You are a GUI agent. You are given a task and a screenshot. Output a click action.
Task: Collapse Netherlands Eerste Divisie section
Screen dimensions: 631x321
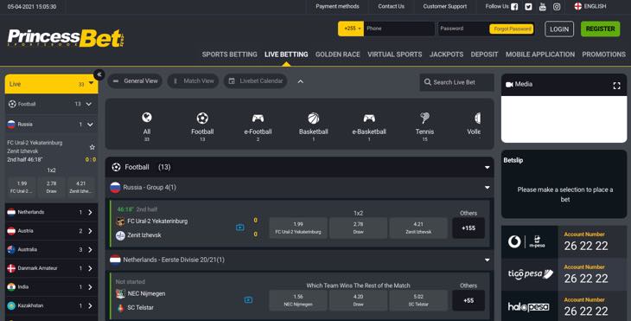click(x=487, y=260)
